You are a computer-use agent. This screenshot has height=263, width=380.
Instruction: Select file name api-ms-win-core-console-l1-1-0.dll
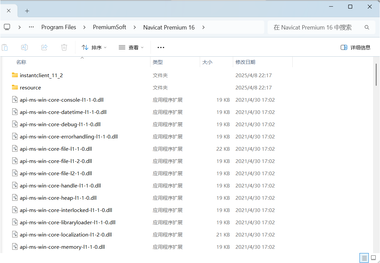pos(62,100)
